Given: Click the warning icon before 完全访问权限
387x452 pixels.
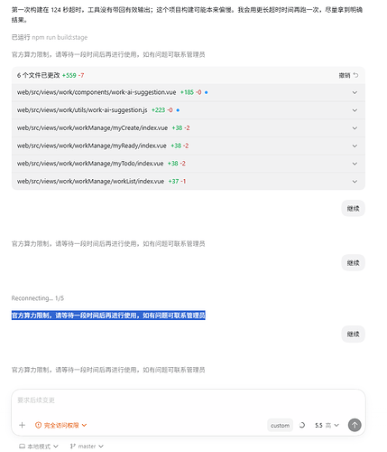Looking at the screenshot, I should point(38,425).
